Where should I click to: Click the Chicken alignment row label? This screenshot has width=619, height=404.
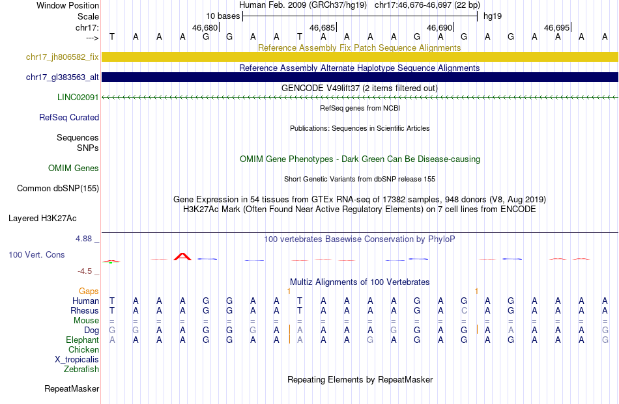[x=83, y=349]
